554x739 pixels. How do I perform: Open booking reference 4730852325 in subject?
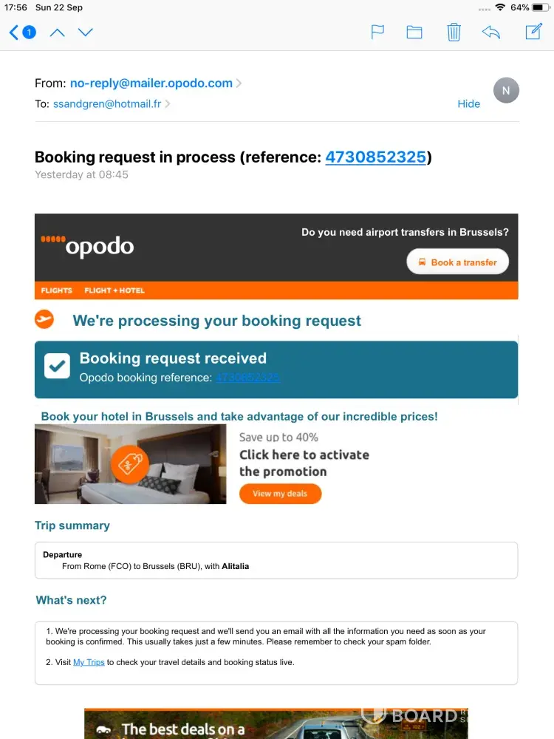[375, 157]
